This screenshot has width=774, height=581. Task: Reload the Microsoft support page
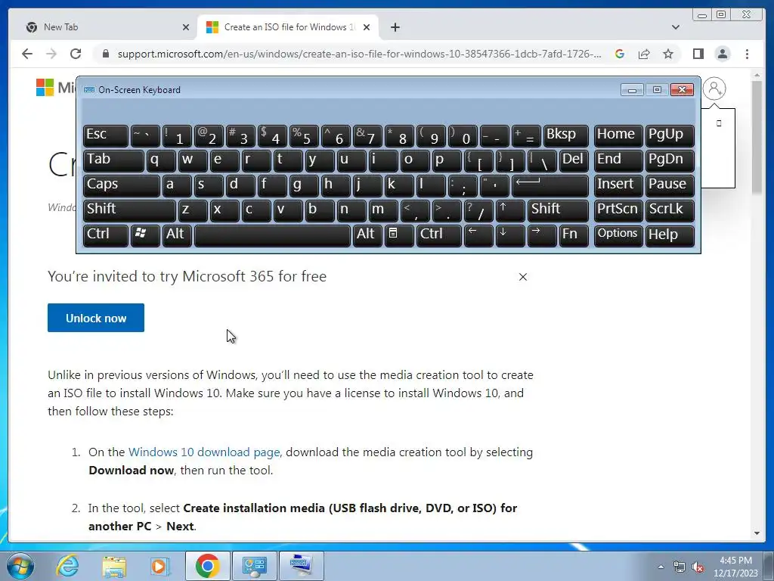tap(76, 54)
